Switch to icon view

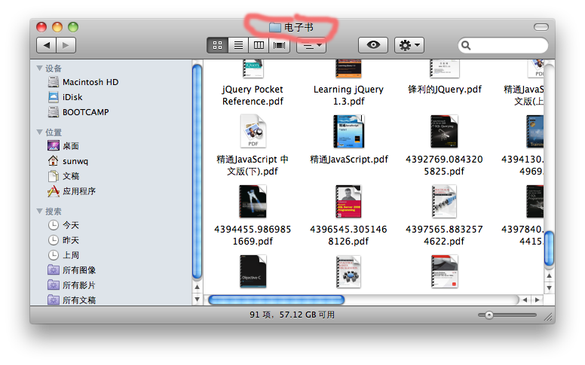pyautogui.click(x=217, y=45)
